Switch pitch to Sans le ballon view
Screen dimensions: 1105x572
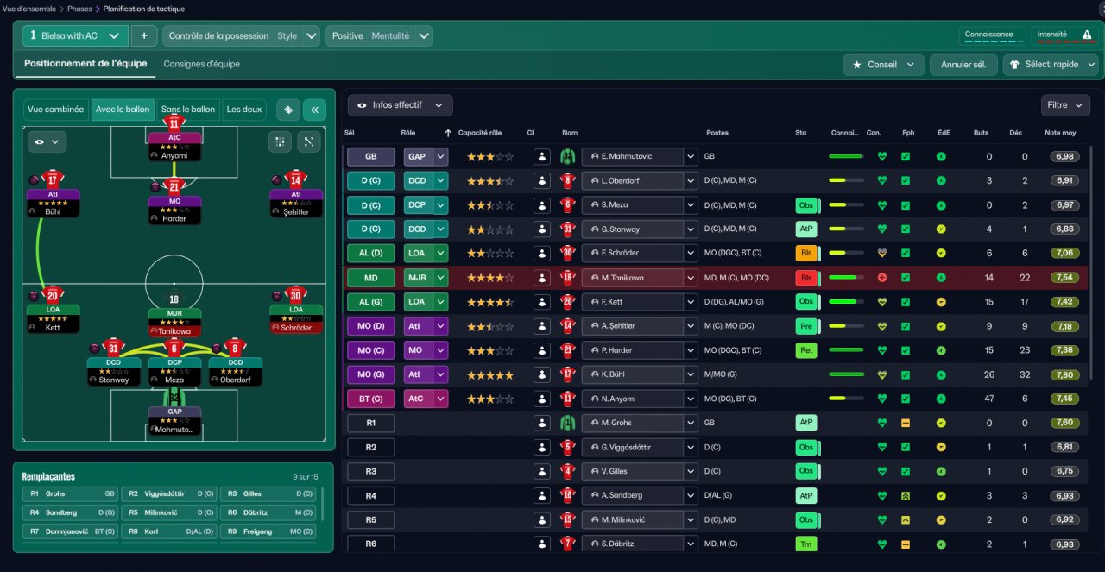pos(188,110)
